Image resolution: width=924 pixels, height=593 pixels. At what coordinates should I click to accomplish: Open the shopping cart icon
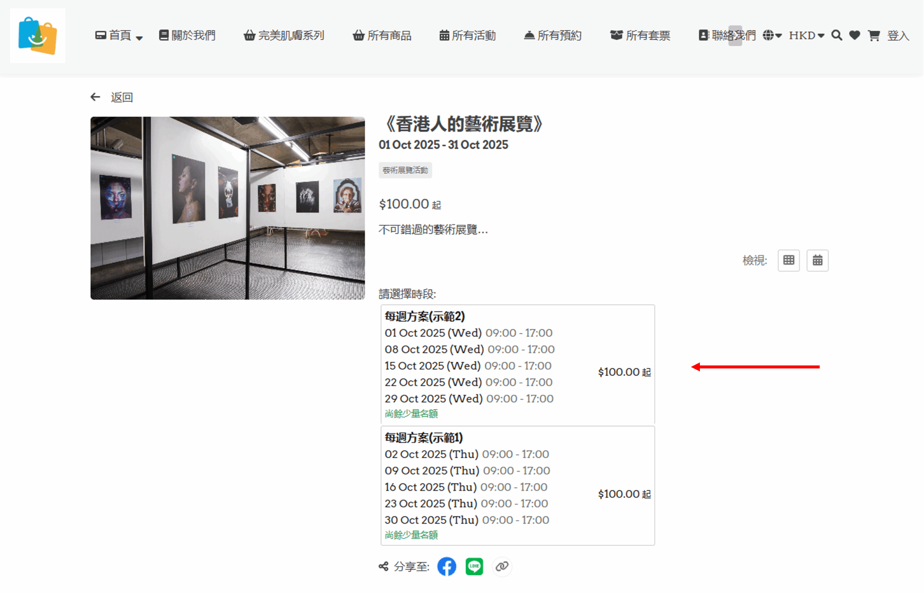873,35
